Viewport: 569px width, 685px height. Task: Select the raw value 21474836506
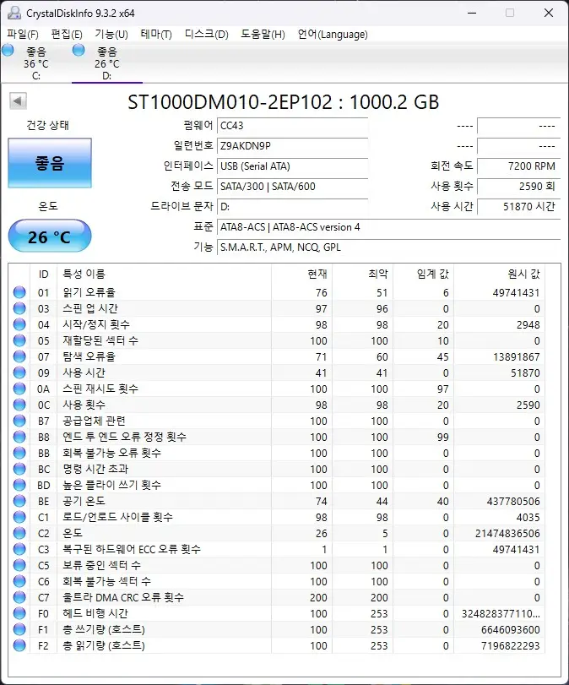(507, 534)
